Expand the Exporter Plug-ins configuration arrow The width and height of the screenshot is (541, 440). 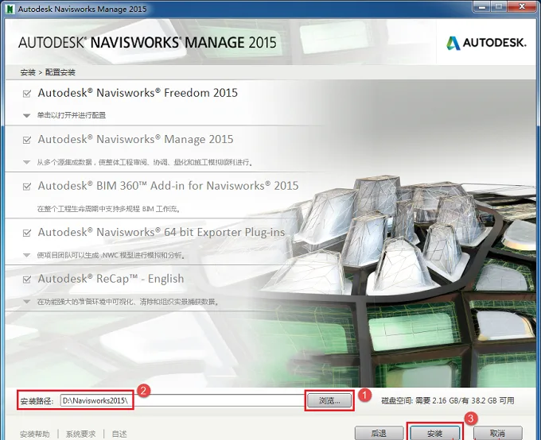click(x=26, y=255)
